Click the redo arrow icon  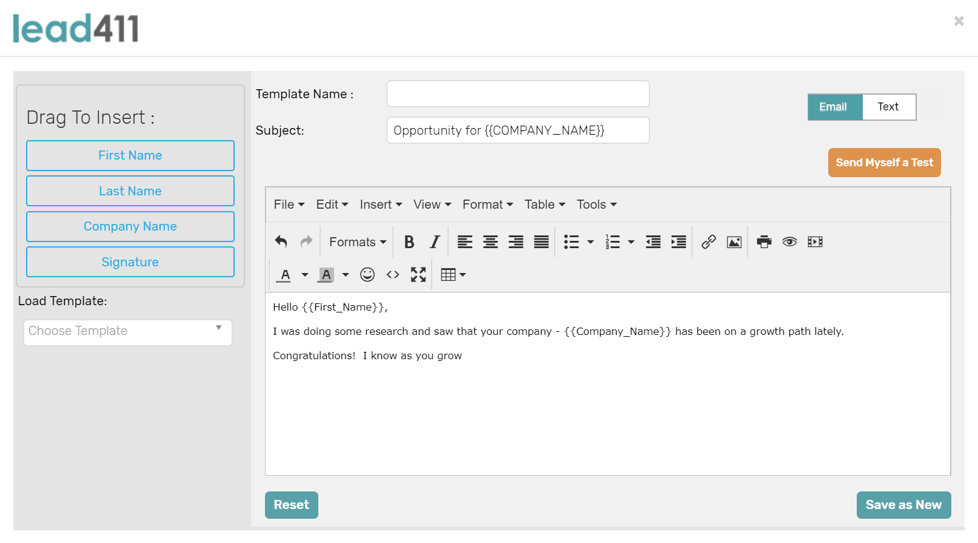[307, 241]
